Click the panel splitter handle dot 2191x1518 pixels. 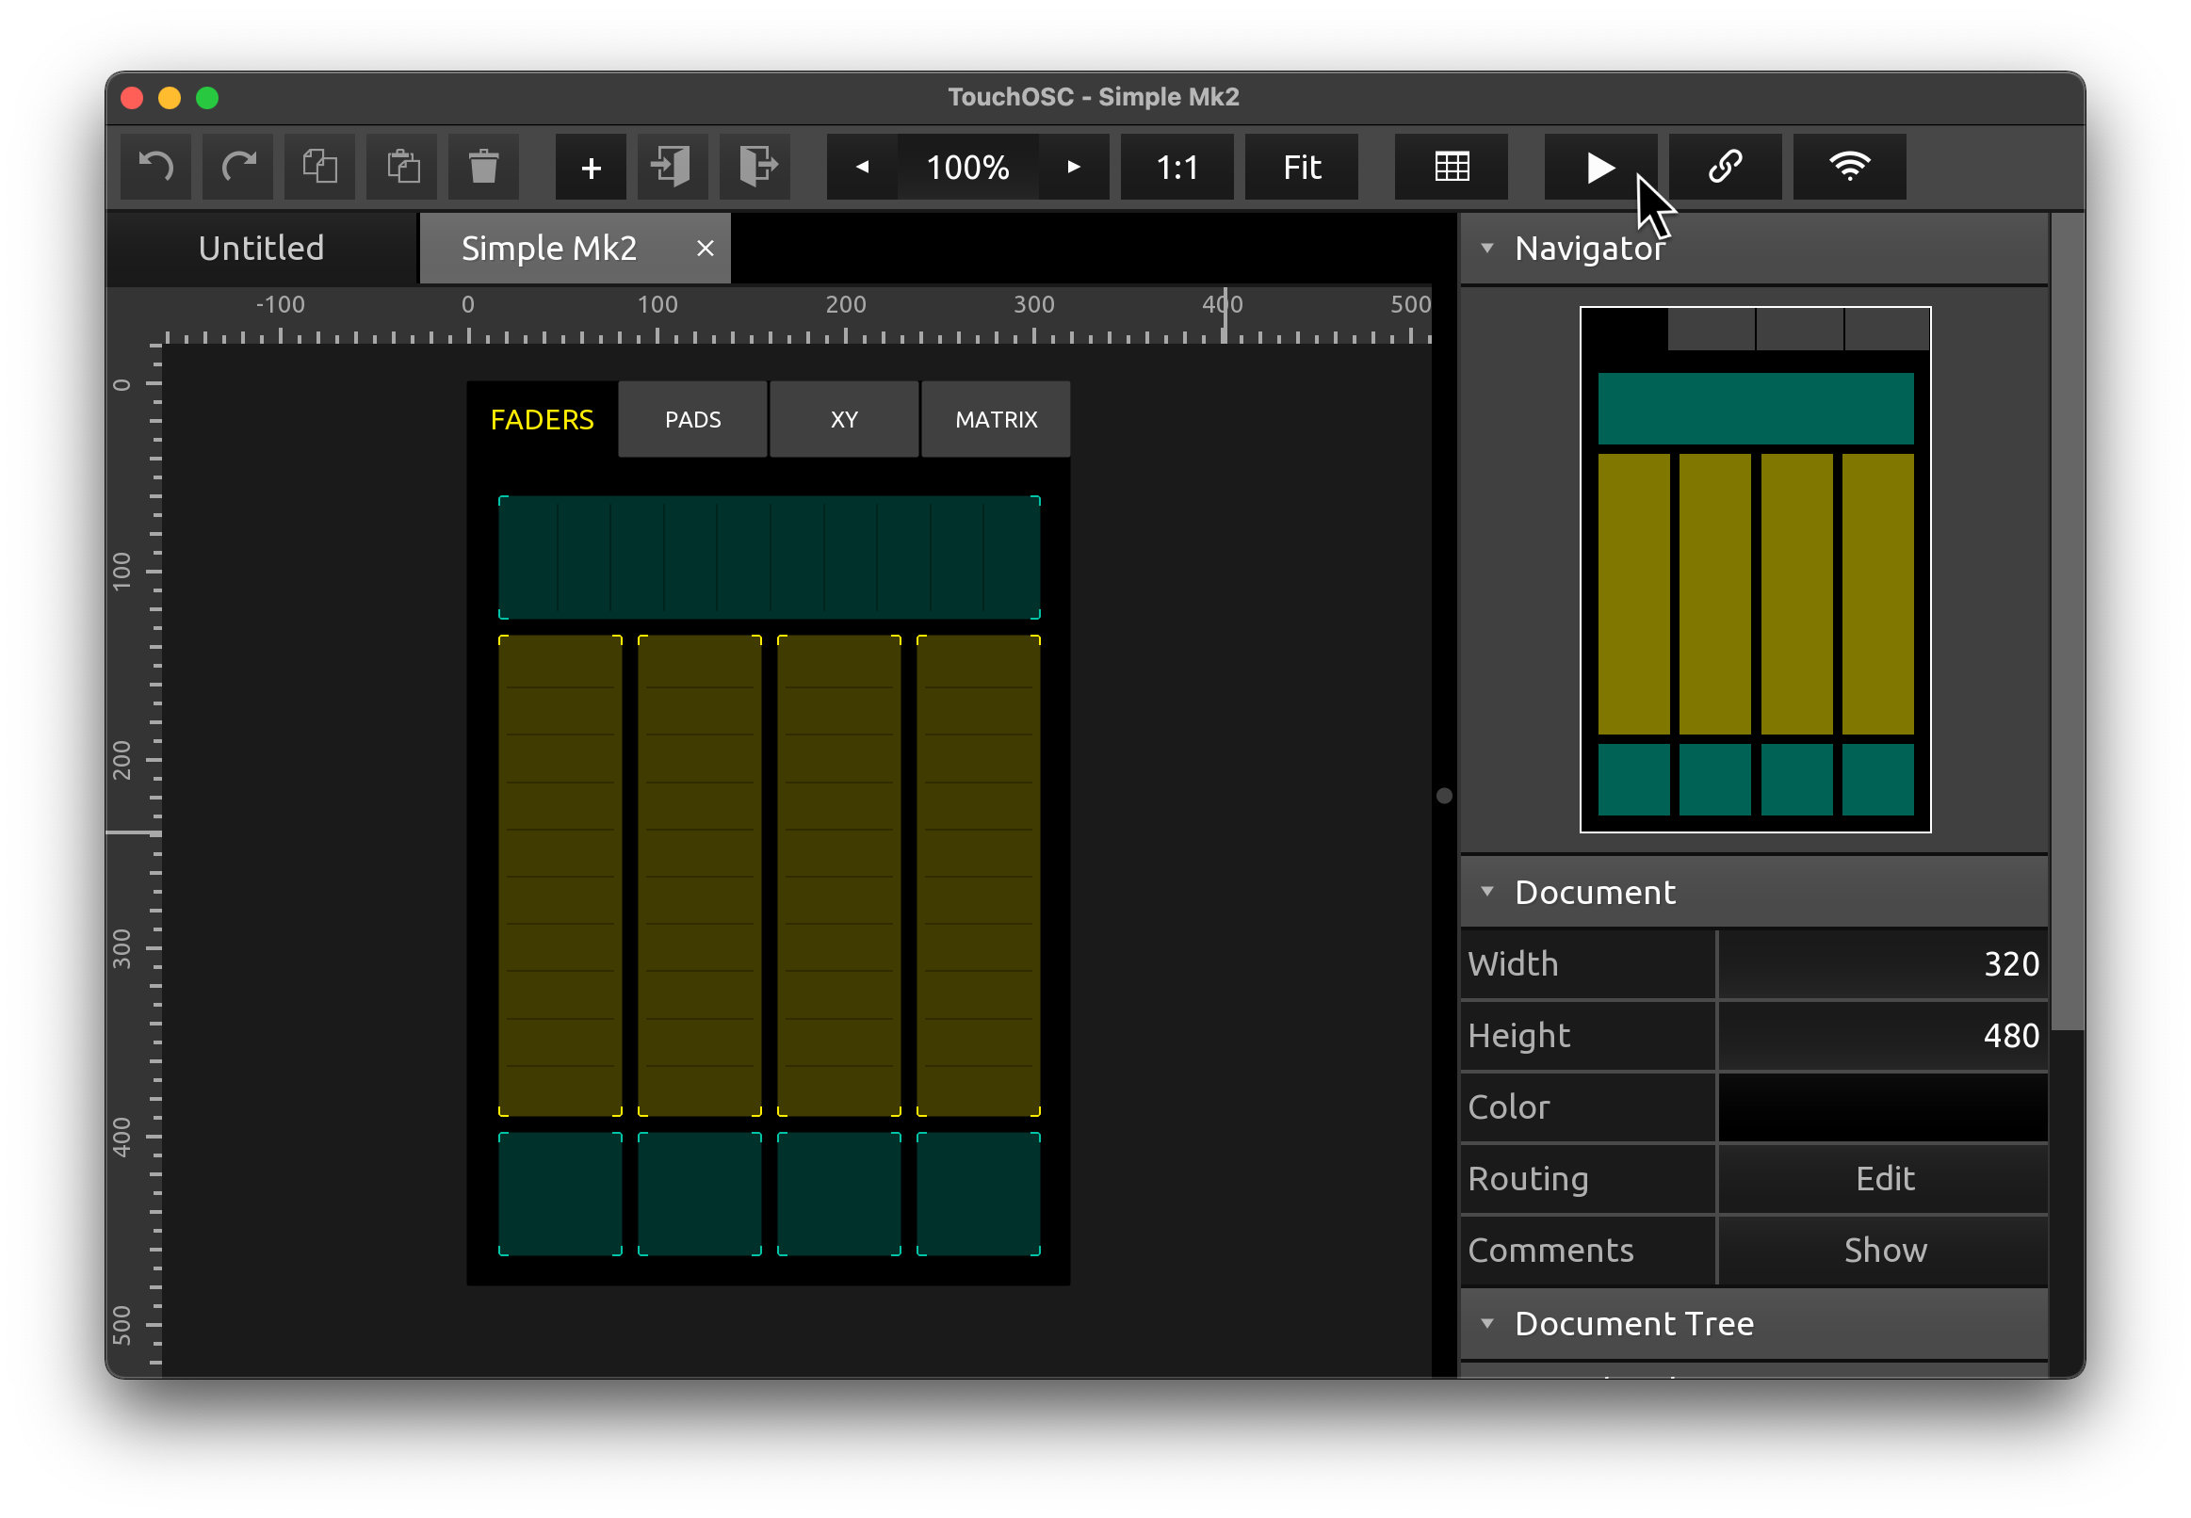(x=1444, y=796)
